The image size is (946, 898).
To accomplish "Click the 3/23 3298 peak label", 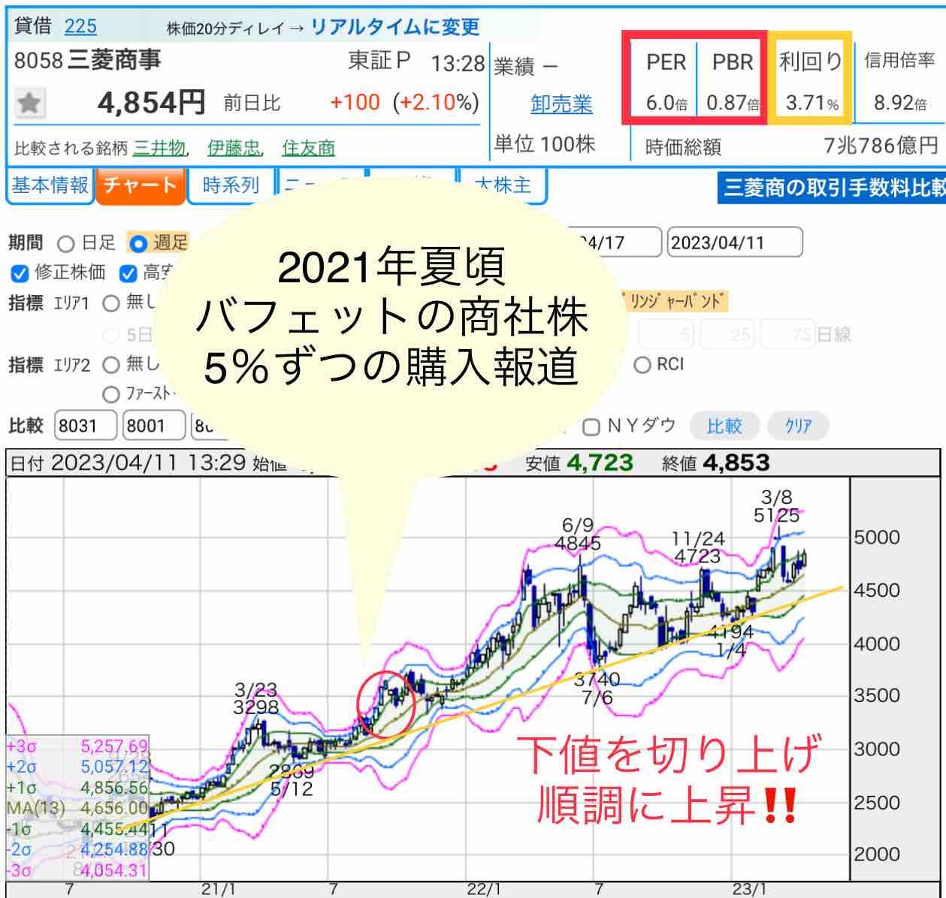I will 255,698.
